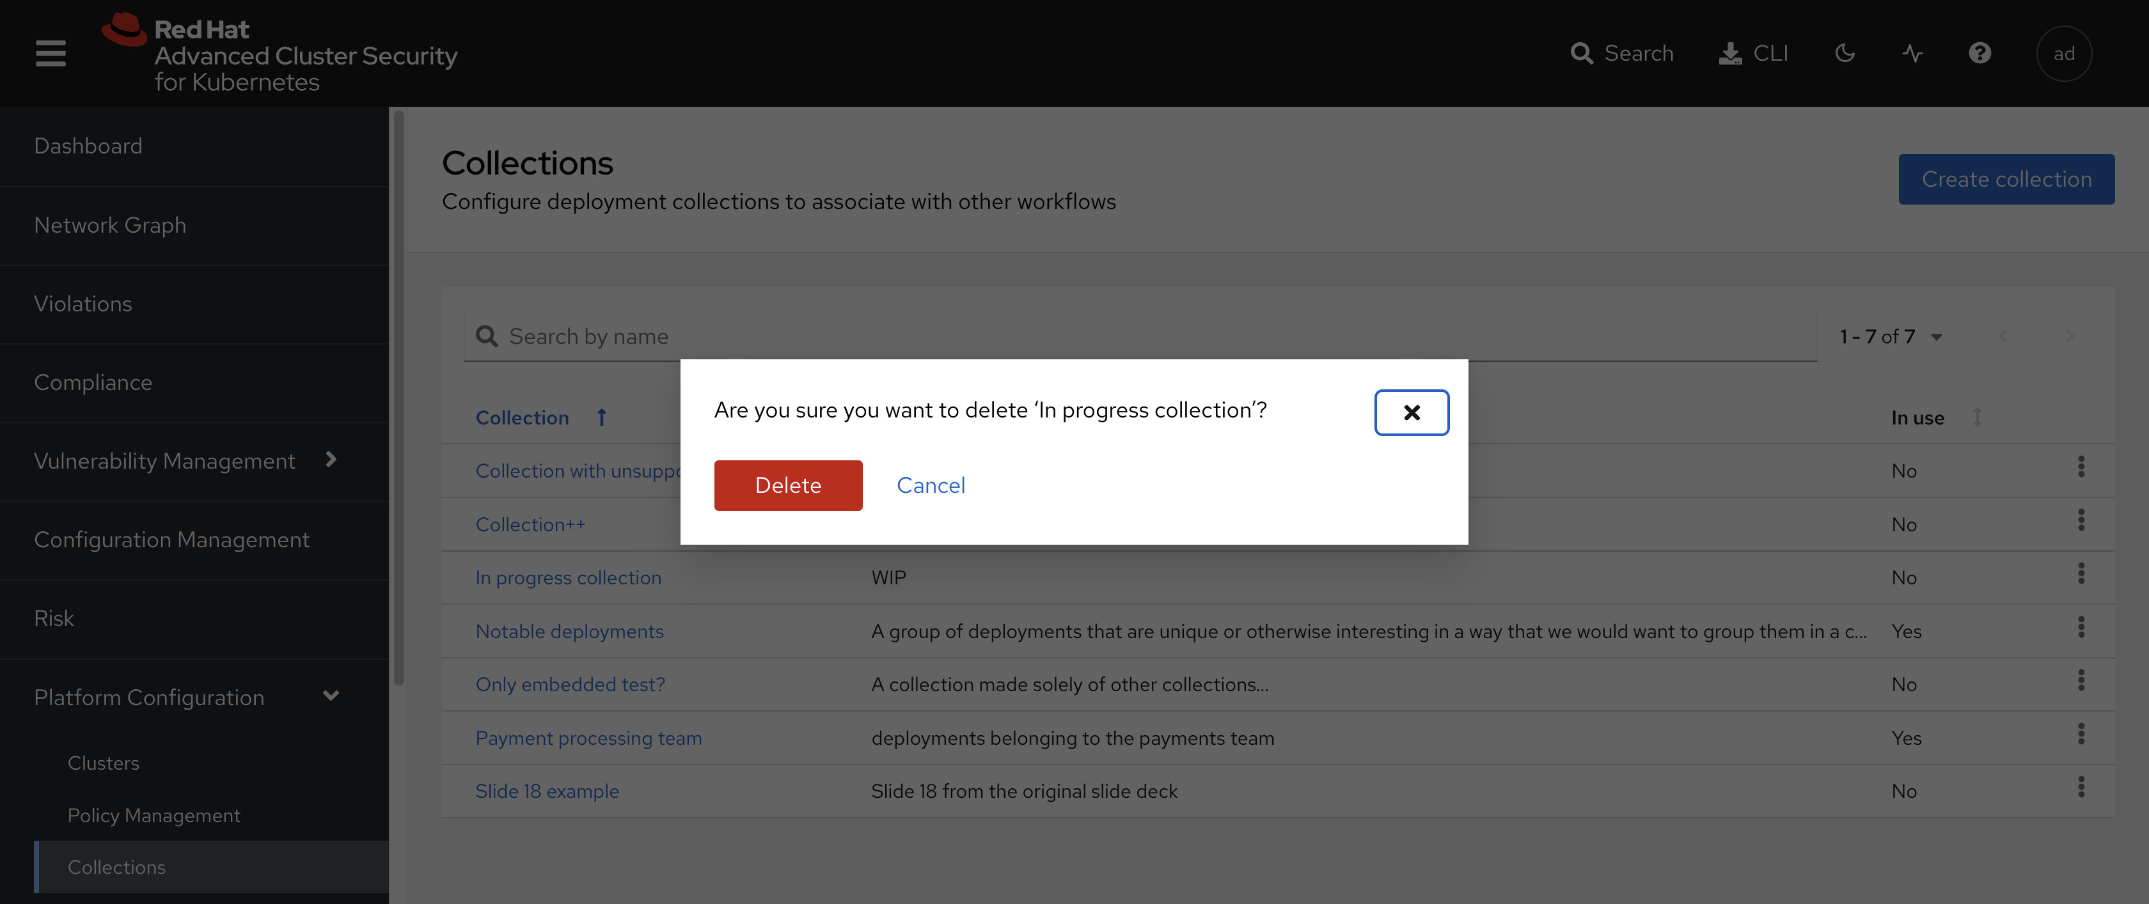Open kebab menu for Notable deployments row
The height and width of the screenshot is (904, 2149).
coord(2081,627)
